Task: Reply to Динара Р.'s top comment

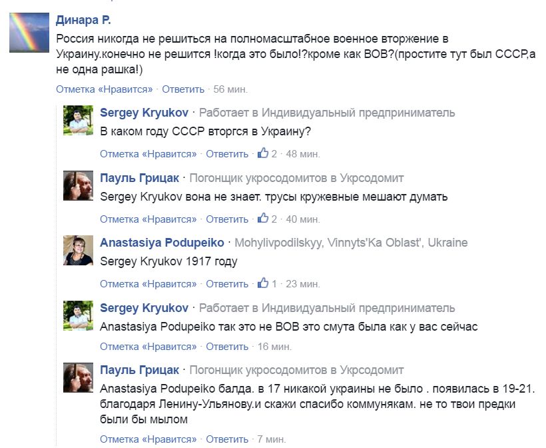Action: tap(183, 89)
